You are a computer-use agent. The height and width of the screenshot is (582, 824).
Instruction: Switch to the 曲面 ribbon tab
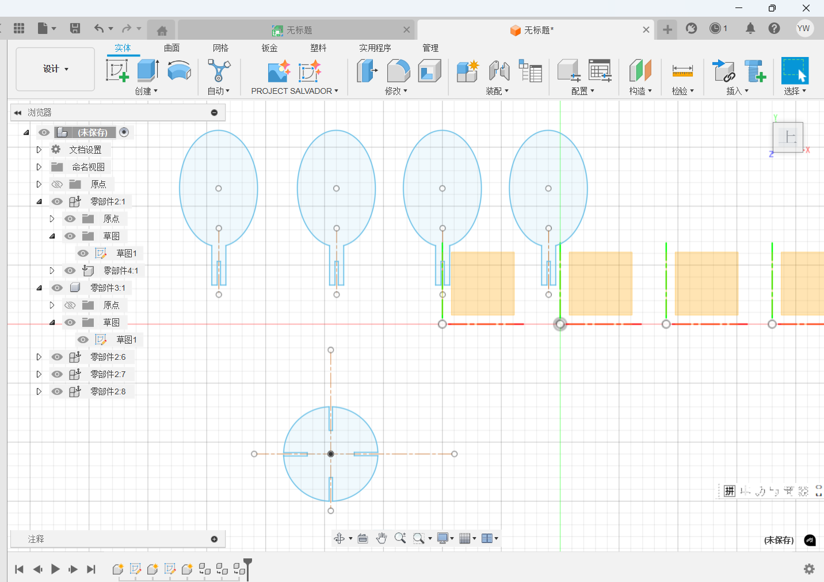click(171, 48)
